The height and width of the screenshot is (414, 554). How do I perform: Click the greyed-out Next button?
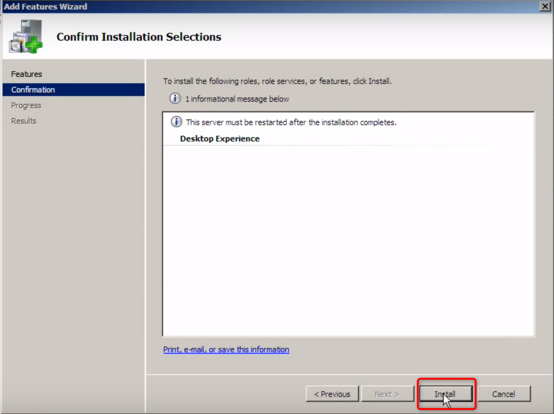point(387,394)
